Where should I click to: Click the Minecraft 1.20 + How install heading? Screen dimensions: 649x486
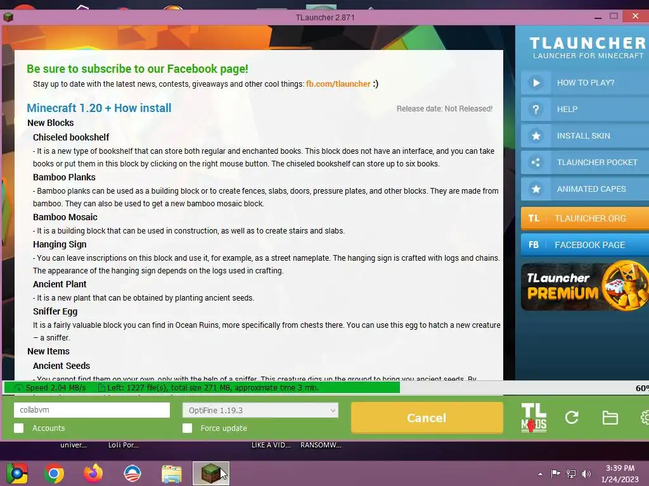pyautogui.click(x=99, y=108)
